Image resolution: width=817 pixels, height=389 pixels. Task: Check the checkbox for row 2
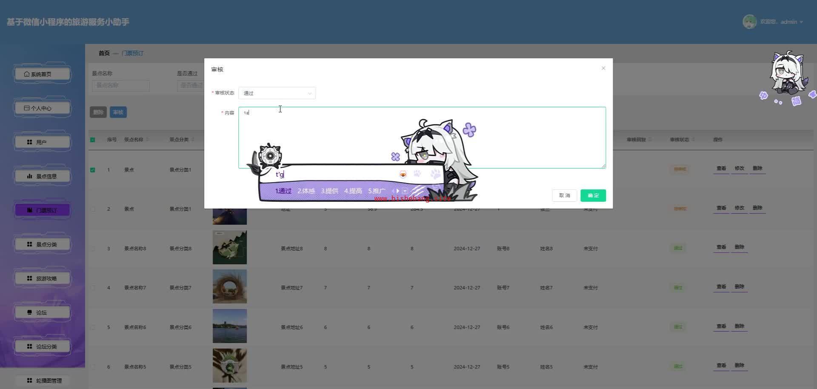point(93,209)
